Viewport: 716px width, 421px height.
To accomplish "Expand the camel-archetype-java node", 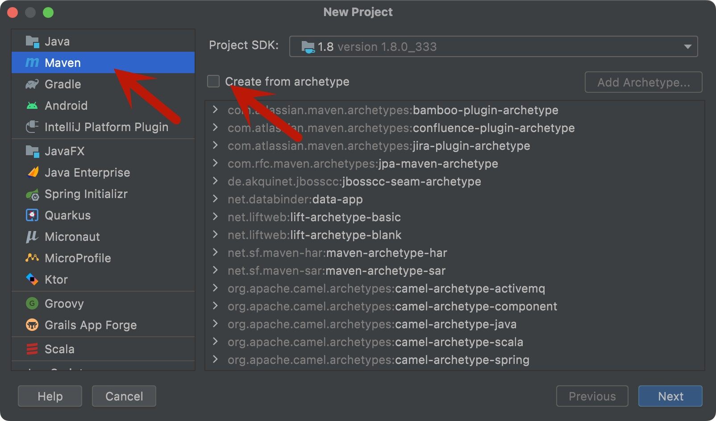I will click(216, 324).
